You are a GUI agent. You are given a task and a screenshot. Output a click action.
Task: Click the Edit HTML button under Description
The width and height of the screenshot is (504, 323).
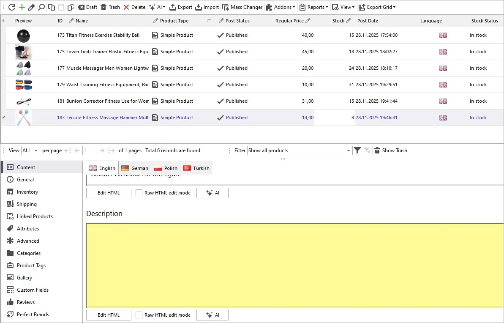point(108,315)
